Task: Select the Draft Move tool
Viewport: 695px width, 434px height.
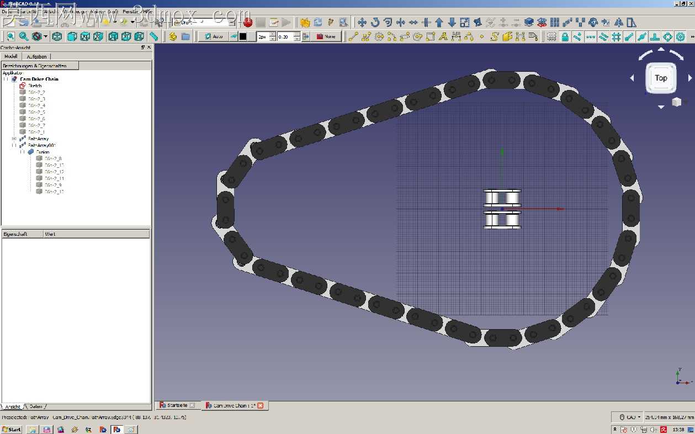Action: click(x=362, y=23)
